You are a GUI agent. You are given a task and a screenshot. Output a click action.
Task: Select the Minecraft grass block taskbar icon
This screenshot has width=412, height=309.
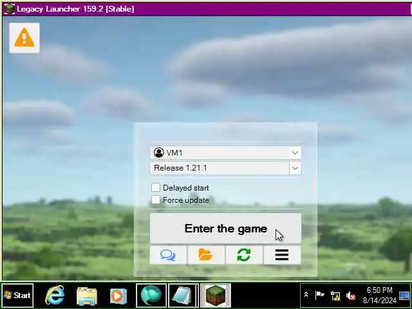216,295
